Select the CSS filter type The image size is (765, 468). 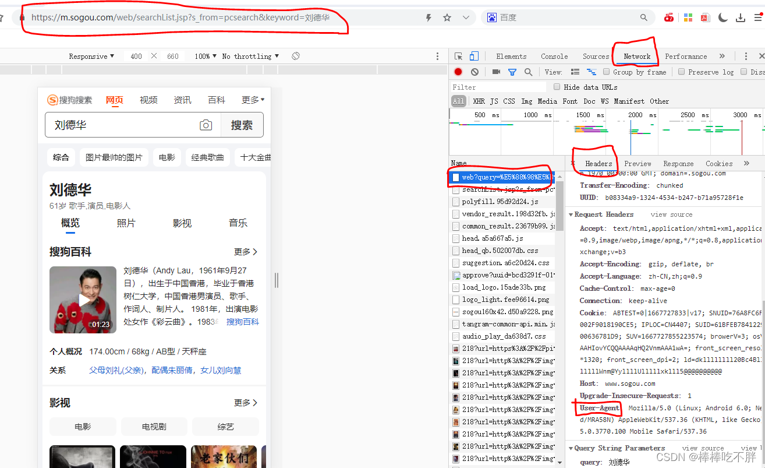point(509,101)
